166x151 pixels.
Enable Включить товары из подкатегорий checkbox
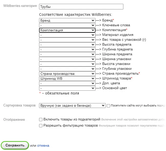(x=41, y=119)
